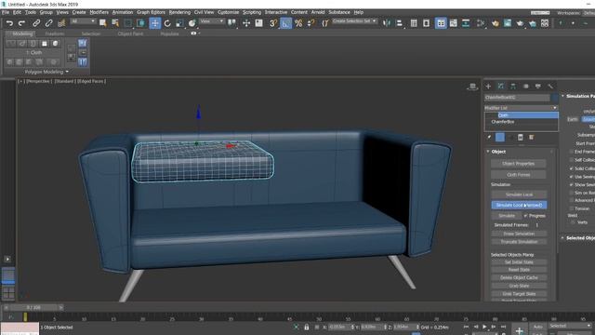Click Use Pivot Point Center icon
This screenshot has height=335, width=595.
click(x=231, y=23)
